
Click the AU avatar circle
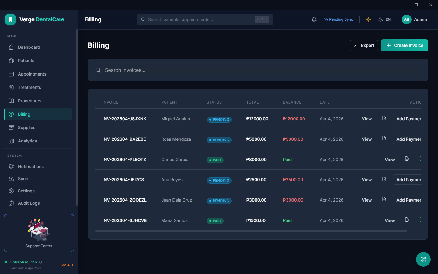407,19
